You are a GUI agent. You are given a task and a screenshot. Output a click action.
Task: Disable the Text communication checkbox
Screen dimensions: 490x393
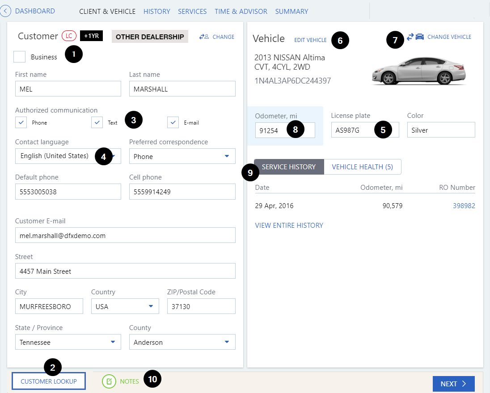click(x=97, y=122)
